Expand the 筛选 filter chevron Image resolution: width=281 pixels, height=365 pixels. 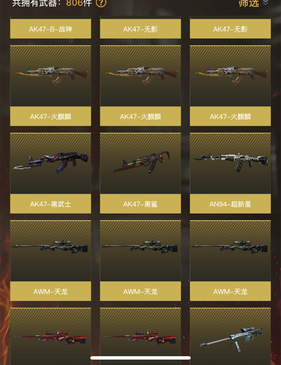[265, 3]
